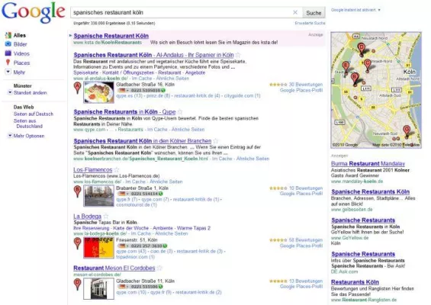Screen dimensions: 431x305
Task: Open the Restaurants Köln Ranglisten ad
Action: [355, 282]
